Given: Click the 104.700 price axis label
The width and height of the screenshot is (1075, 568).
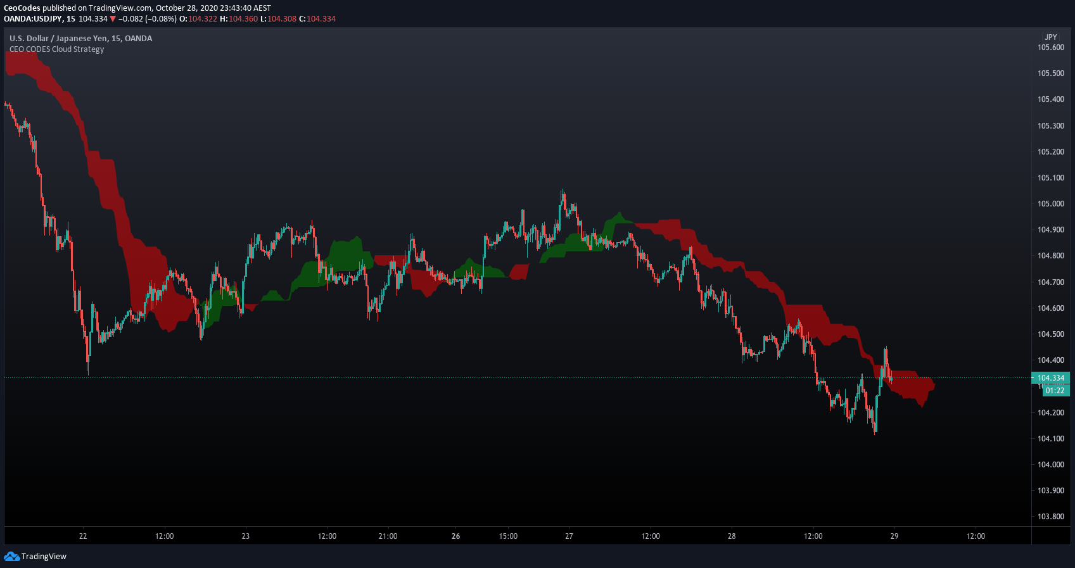Looking at the screenshot, I should [x=1051, y=282].
